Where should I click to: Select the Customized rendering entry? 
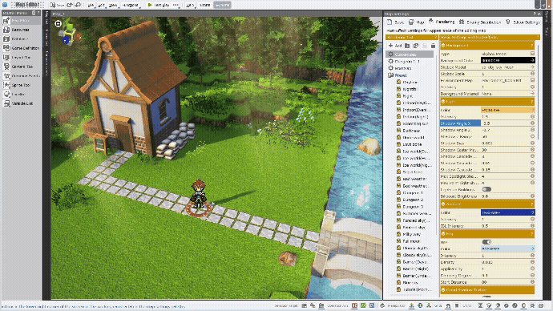click(x=410, y=55)
